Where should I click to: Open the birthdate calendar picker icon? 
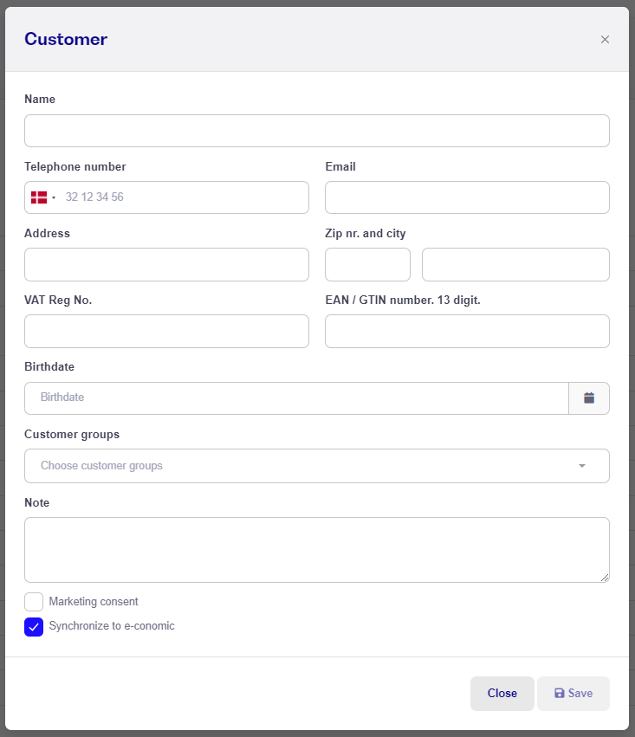589,398
